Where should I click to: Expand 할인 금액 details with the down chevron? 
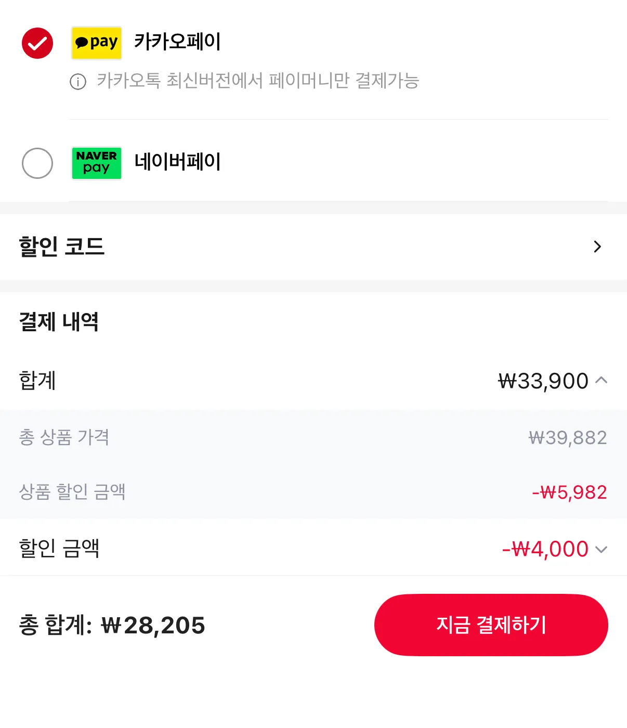click(602, 550)
